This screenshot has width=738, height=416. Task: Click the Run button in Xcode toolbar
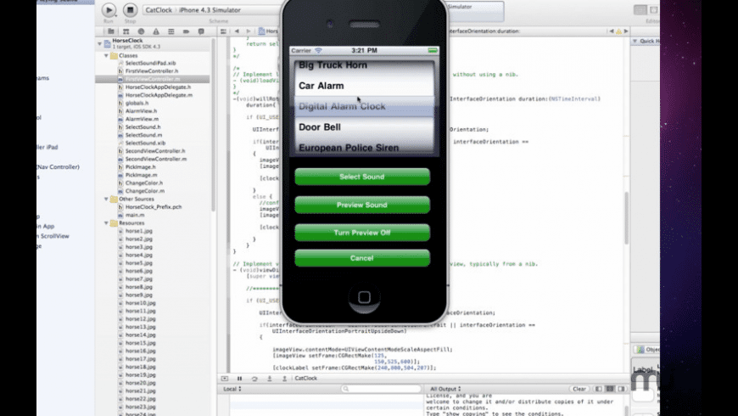click(x=109, y=10)
